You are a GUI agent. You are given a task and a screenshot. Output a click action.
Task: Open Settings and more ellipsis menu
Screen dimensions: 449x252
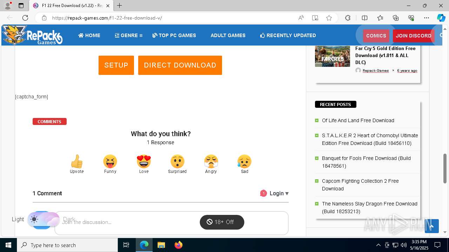(427, 18)
